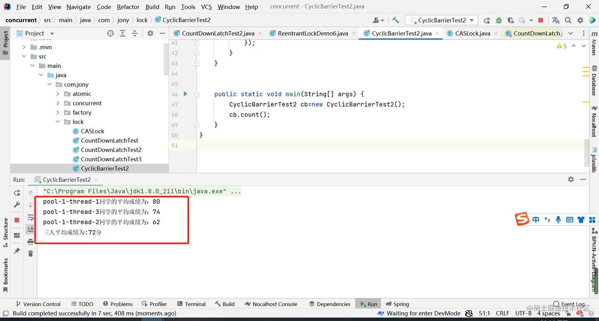Close the CyclicBarrierTest2 run tab
Viewport: 599px width, 321px height.
pyautogui.click(x=96, y=179)
